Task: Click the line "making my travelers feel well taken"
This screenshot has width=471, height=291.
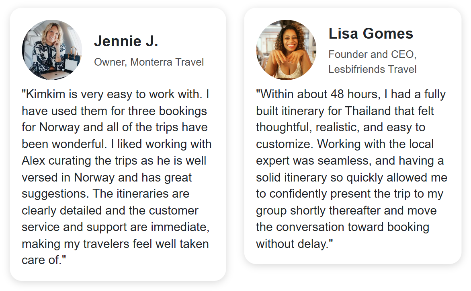Action: pyautogui.click(x=115, y=244)
